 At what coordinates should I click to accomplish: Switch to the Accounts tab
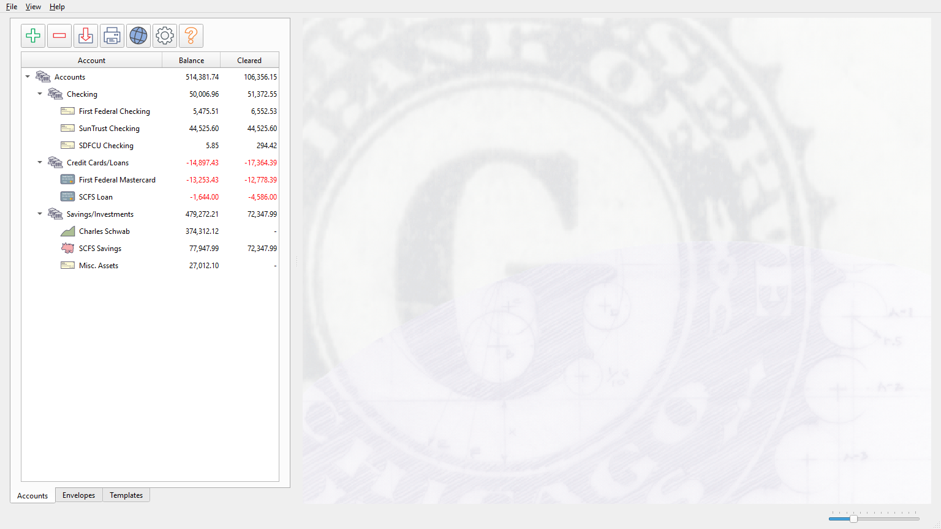coord(32,496)
